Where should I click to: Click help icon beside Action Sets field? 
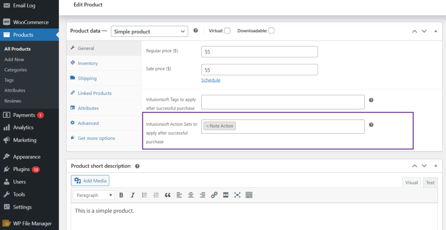371,125
